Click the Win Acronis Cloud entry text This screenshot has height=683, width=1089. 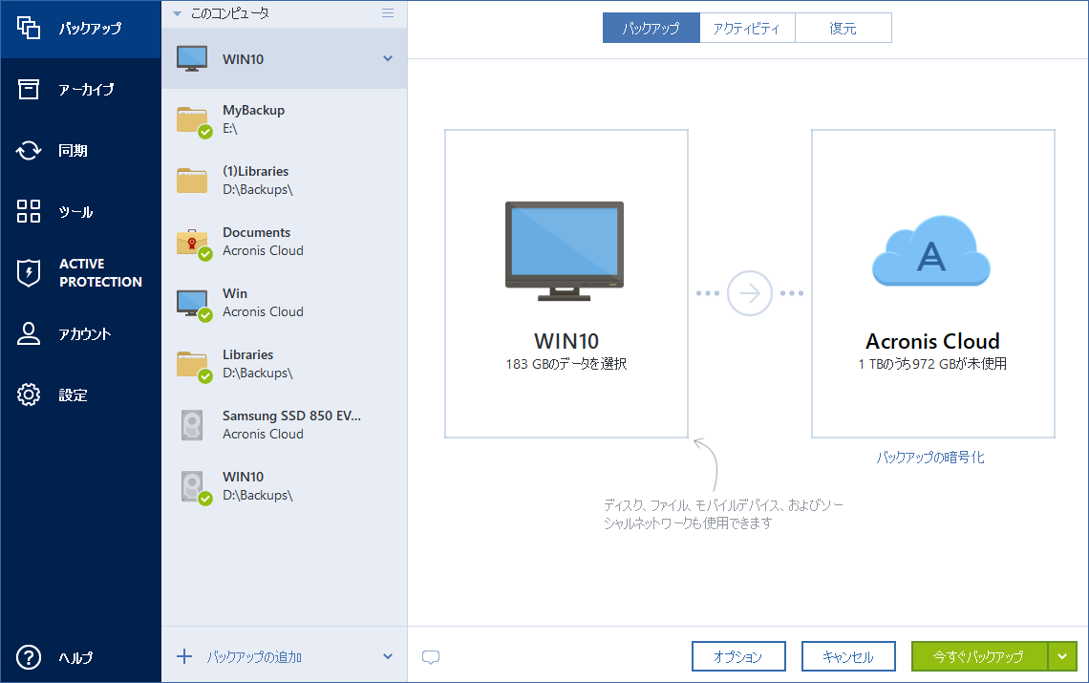tap(263, 302)
